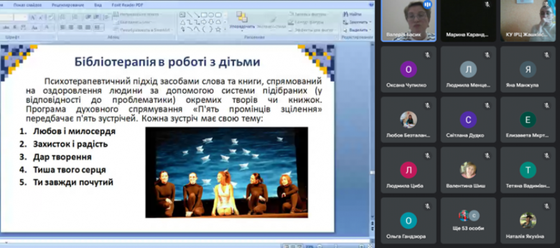Select the straight line shape
Viewport: 560px width, 248px height.
pos(190,15)
